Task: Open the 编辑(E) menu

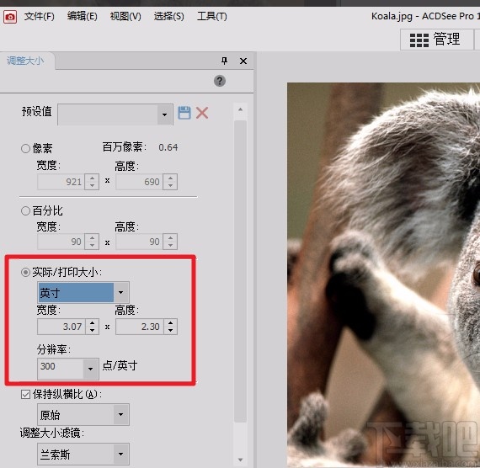Action: [x=82, y=16]
